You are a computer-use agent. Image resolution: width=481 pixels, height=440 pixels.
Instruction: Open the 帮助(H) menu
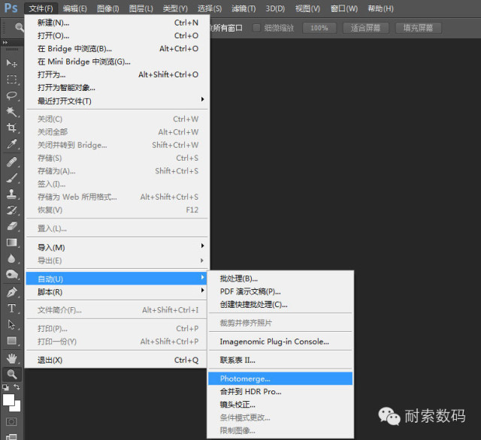coord(381,8)
